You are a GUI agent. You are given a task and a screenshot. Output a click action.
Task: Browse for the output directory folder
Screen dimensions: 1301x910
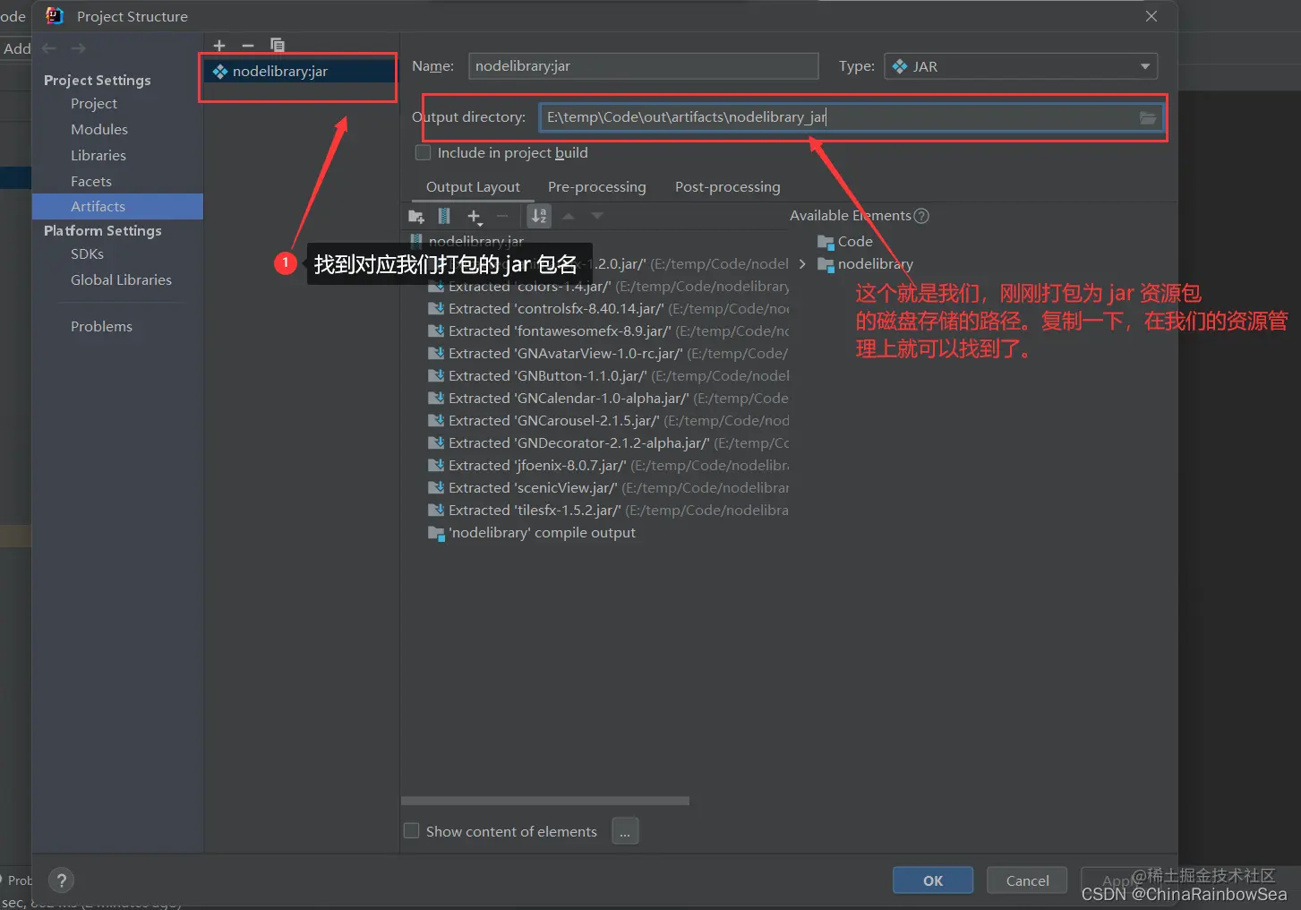pos(1147,117)
